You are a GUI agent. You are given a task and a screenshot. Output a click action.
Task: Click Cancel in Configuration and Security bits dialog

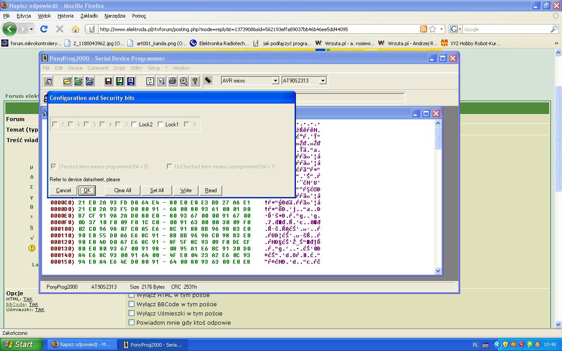(x=64, y=190)
